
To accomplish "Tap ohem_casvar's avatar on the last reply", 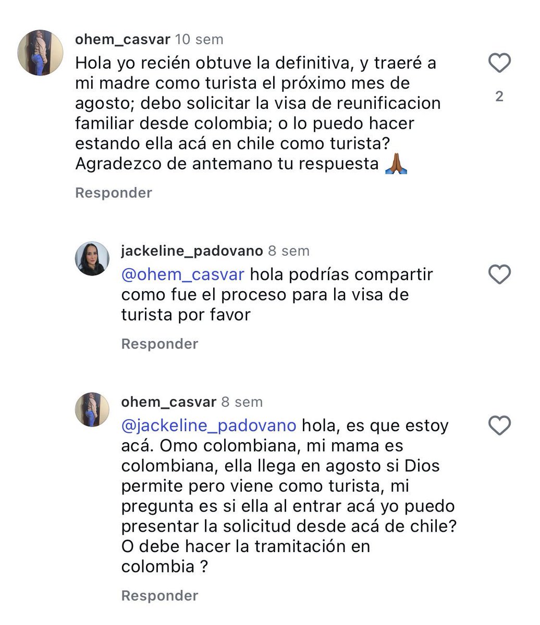I will [x=92, y=410].
